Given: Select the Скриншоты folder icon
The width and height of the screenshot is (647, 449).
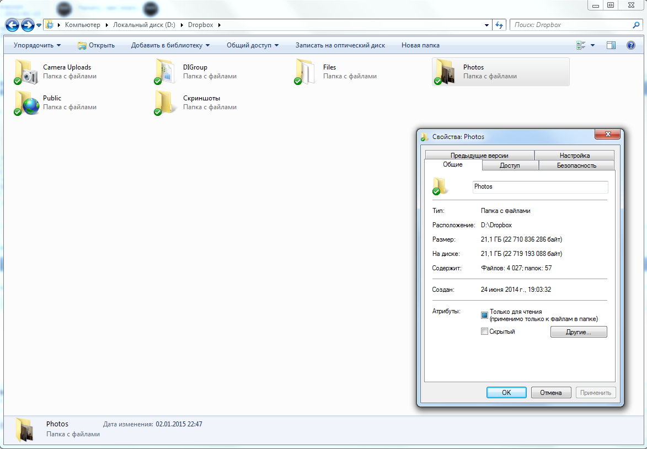Looking at the screenshot, I should [x=166, y=103].
